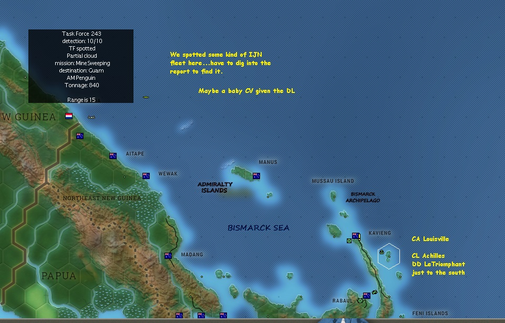
Task: Click the BISMARCK SEA label
Action: [x=259, y=228]
